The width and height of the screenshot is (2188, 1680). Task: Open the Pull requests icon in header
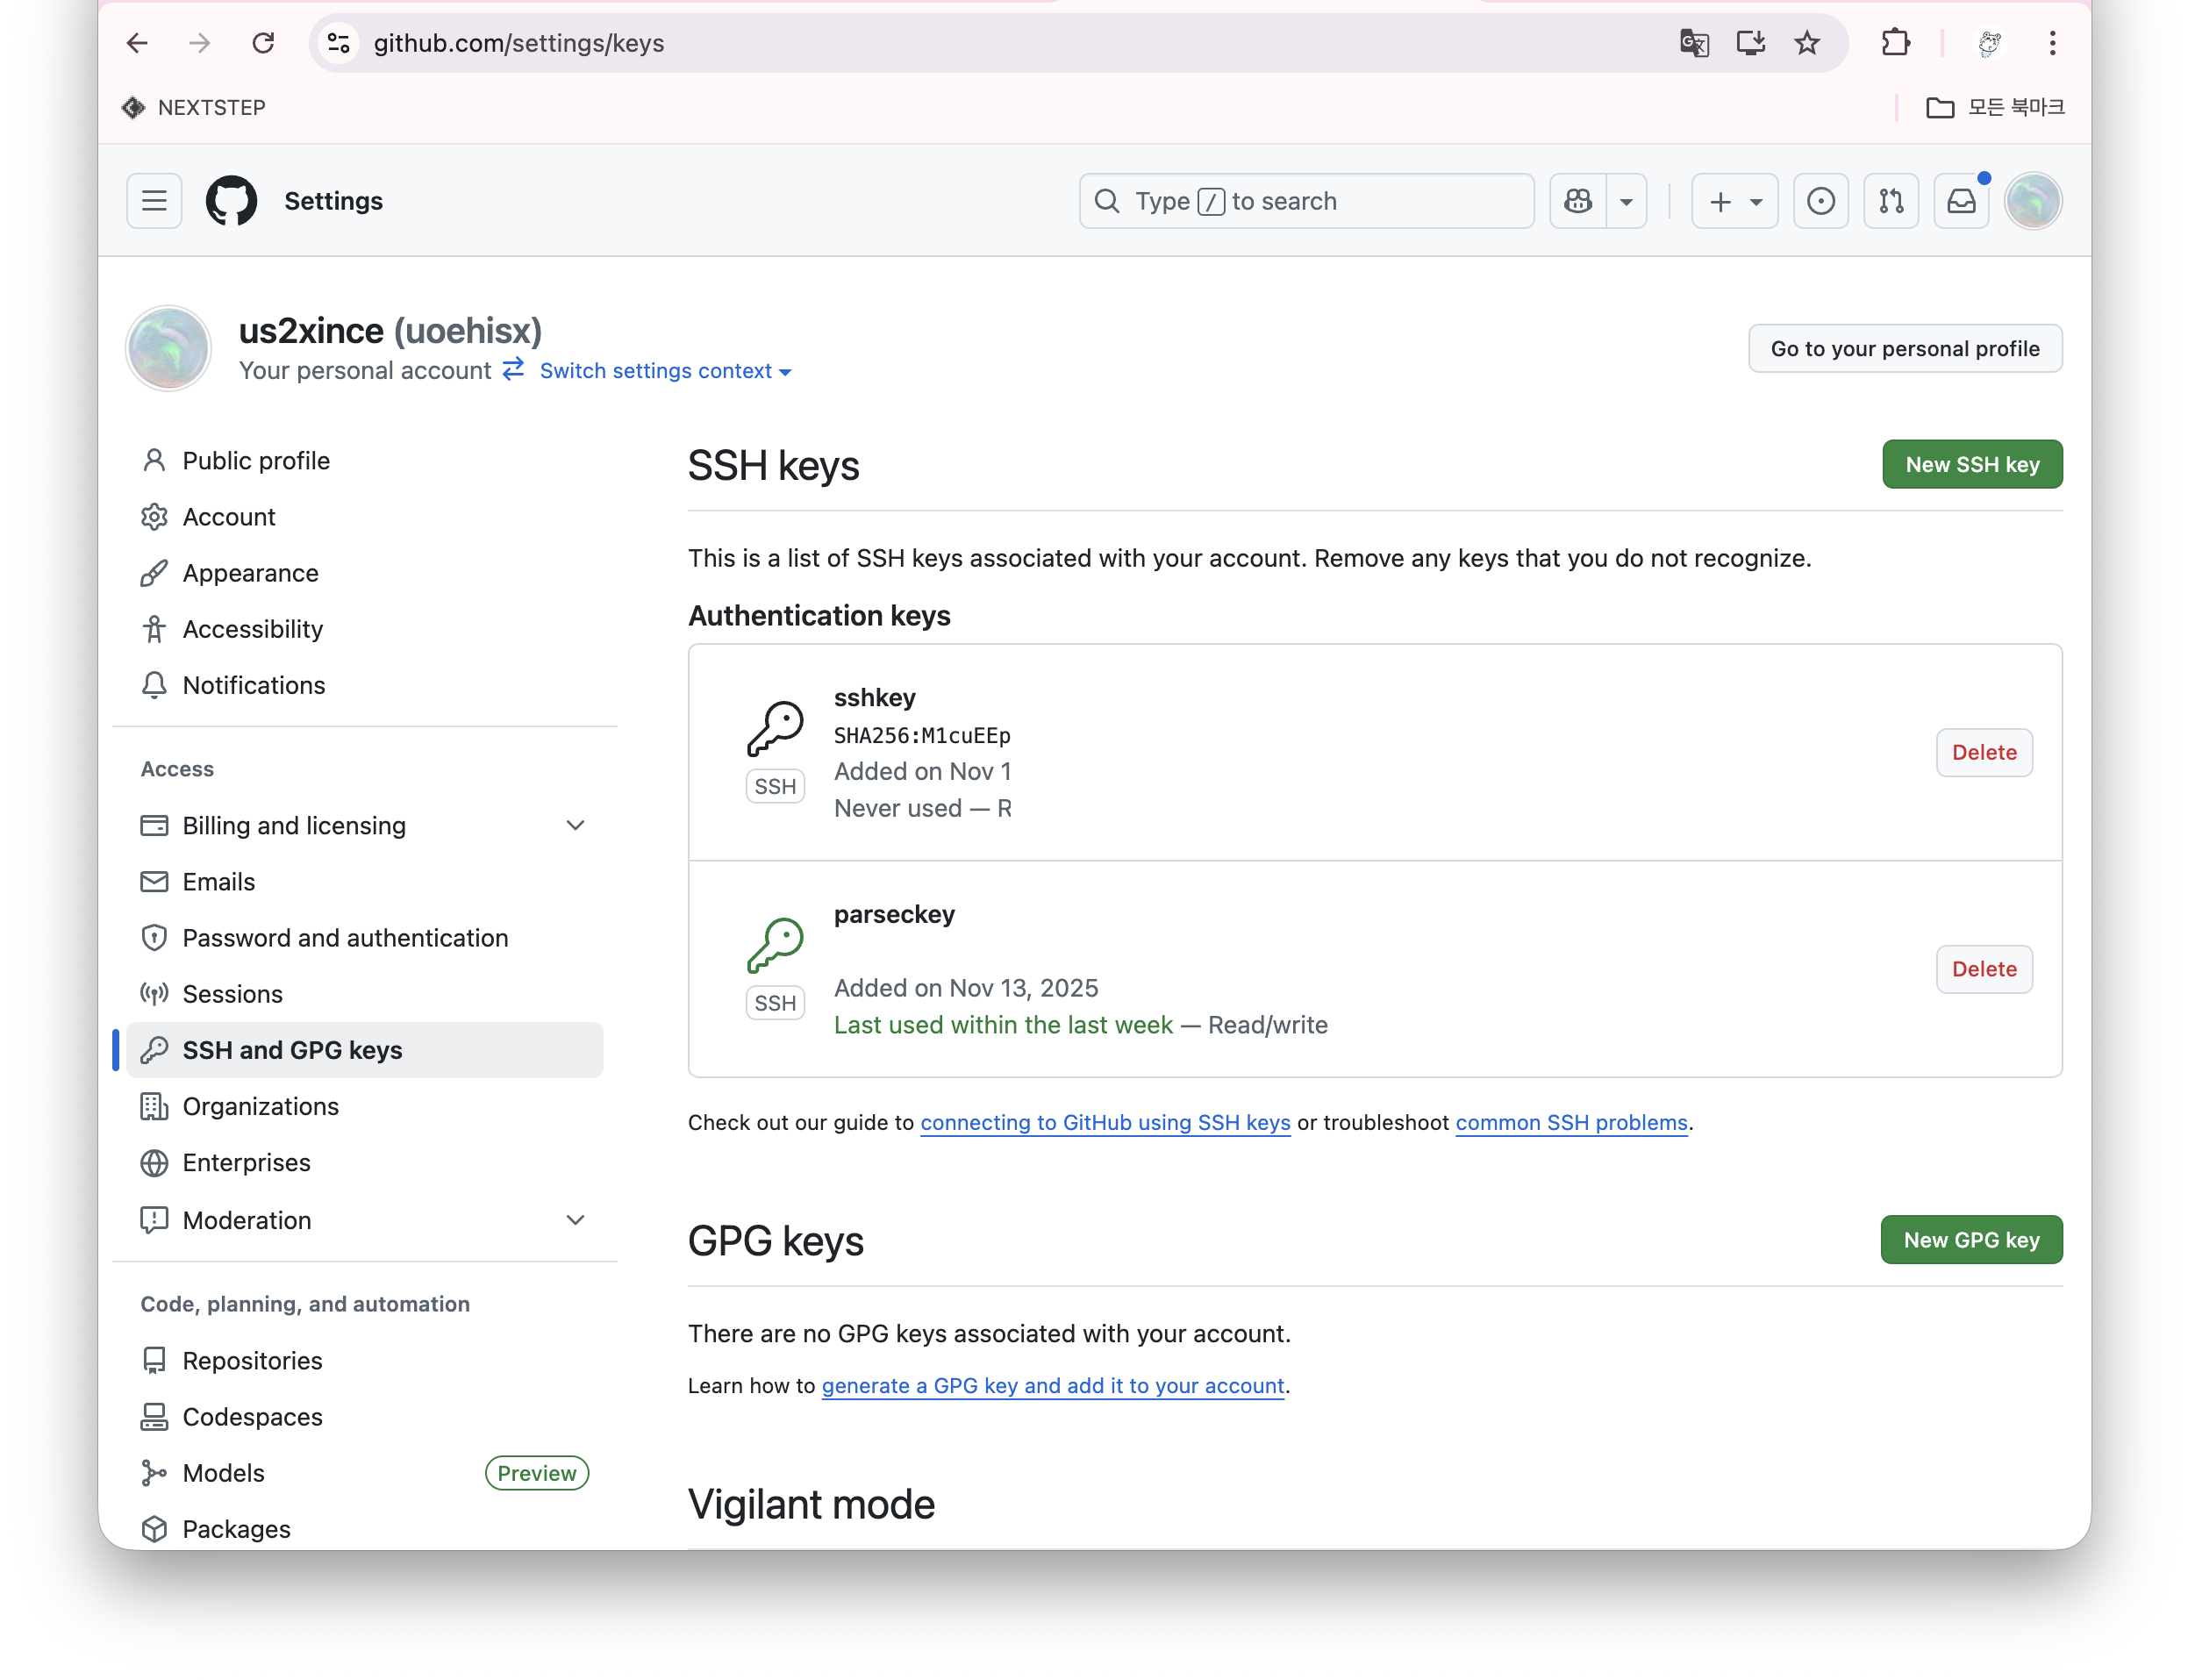click(x=1890, y=201)
